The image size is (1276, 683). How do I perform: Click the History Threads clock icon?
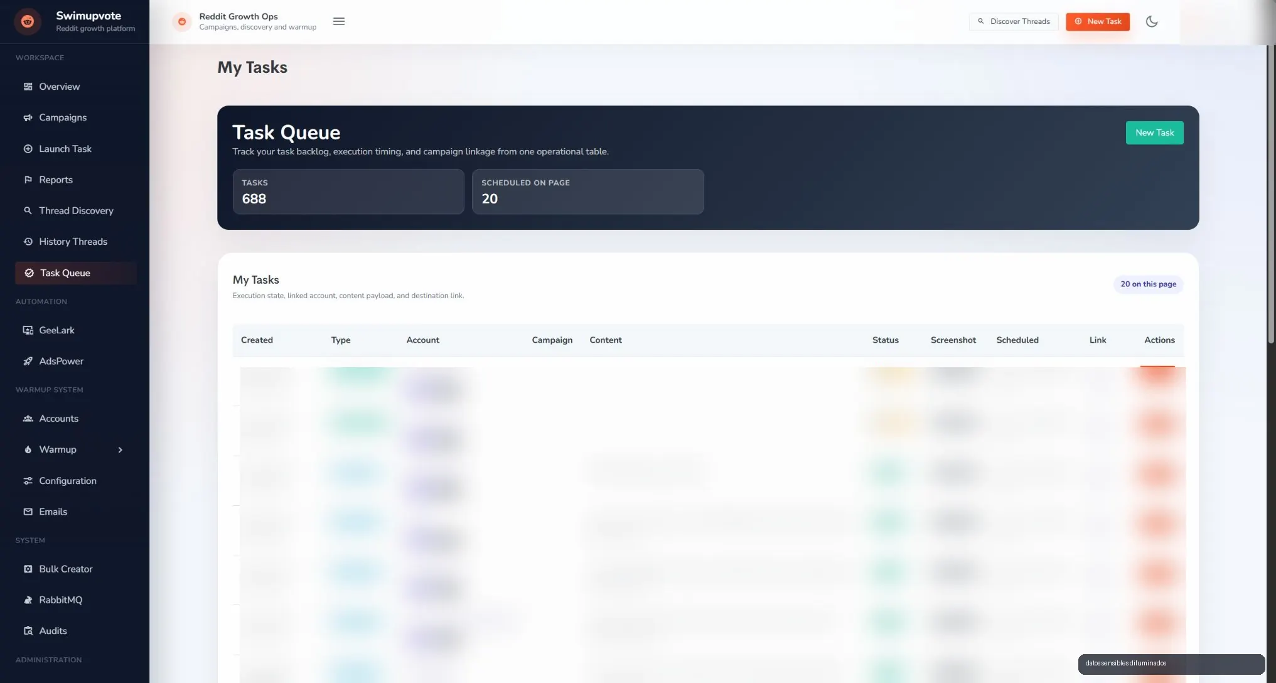click(28, 242)
